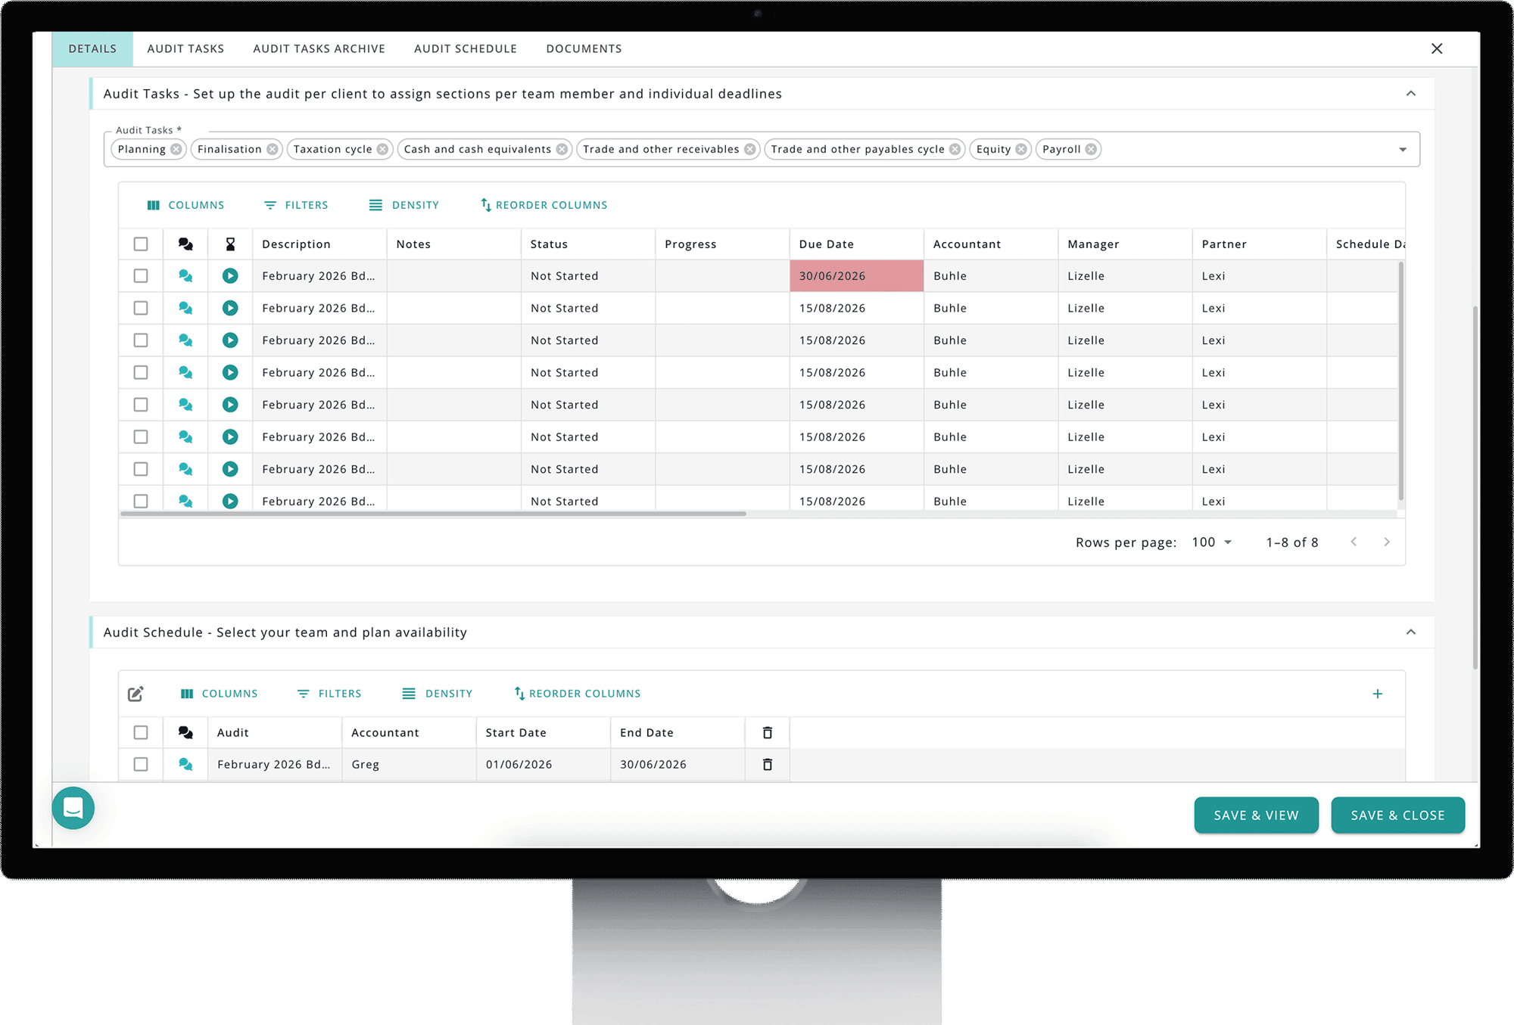Open COLUMNS selector in Audit Tasks table
This screenshot has height=1025, width=1514.
pos(185,205)
